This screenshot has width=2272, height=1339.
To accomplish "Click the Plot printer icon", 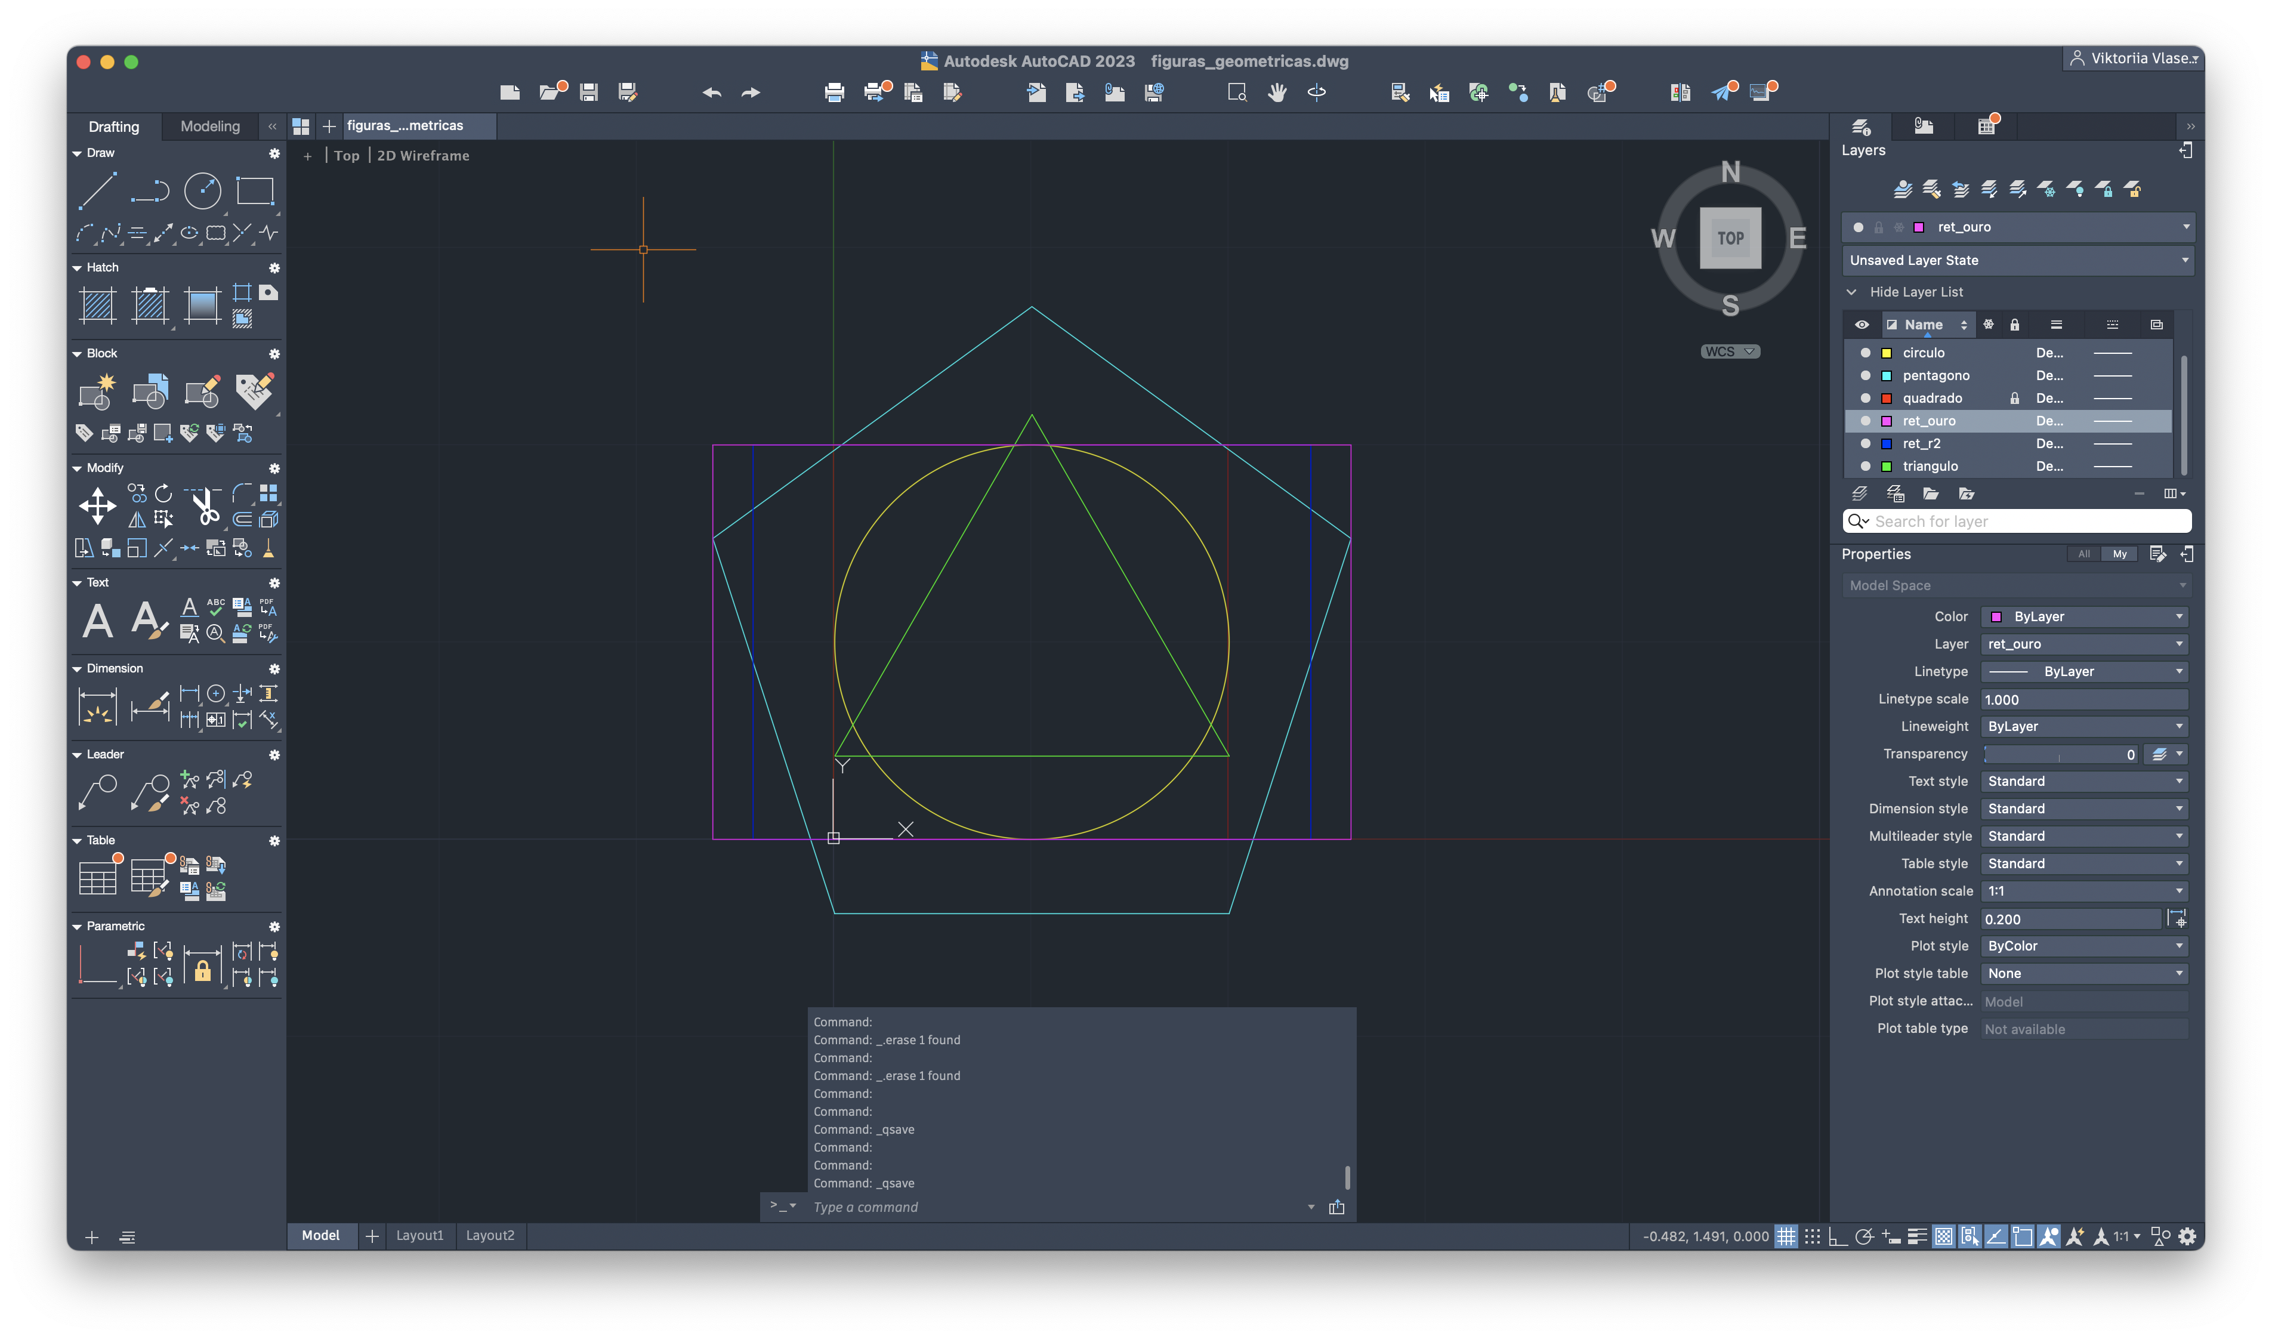I will [x=834, y=92].
